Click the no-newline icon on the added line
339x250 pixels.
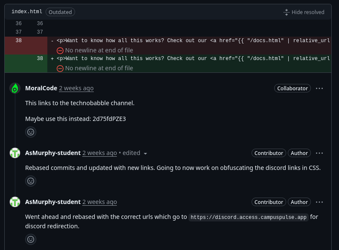60,69
